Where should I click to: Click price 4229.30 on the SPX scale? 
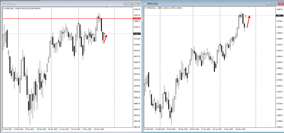pyautogui.click(x=138, y=9)
